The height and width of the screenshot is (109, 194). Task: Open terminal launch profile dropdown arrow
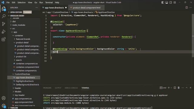click(x=171, y=88)
